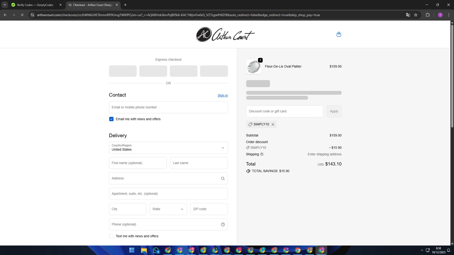Focus the Discount code or gift card field
Screen dimensions: 454x255
pyautogui.click(x=285, y=111)
